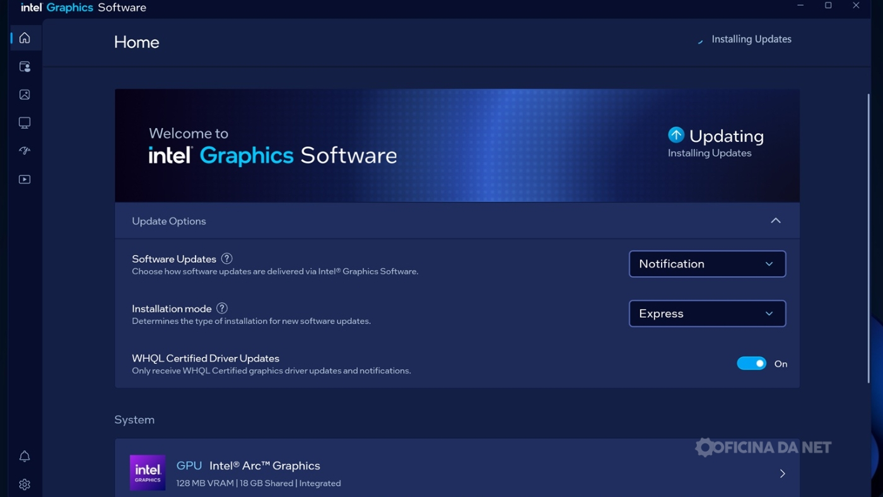
Task: Open the Software Updates Notification dropdown
Action: [x=707, y=264]
